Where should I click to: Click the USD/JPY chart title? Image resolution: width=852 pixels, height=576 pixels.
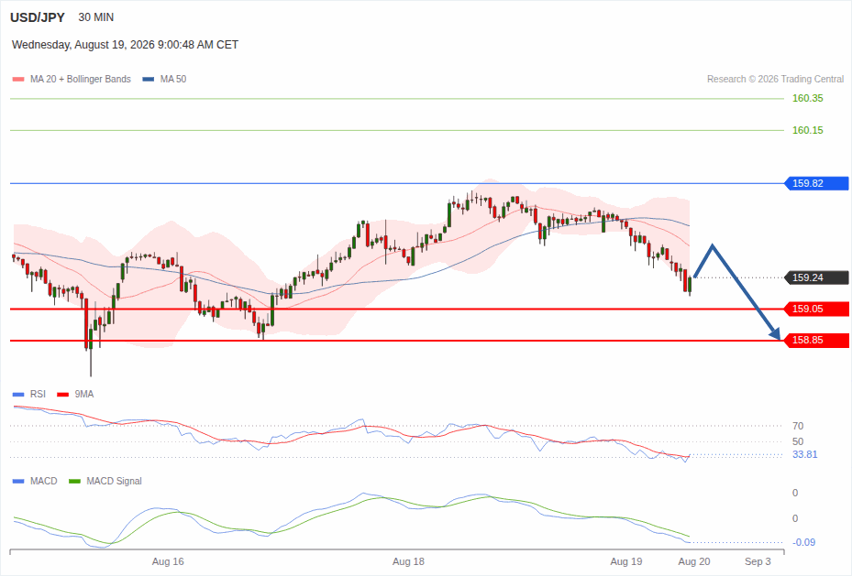pos(37,17)
